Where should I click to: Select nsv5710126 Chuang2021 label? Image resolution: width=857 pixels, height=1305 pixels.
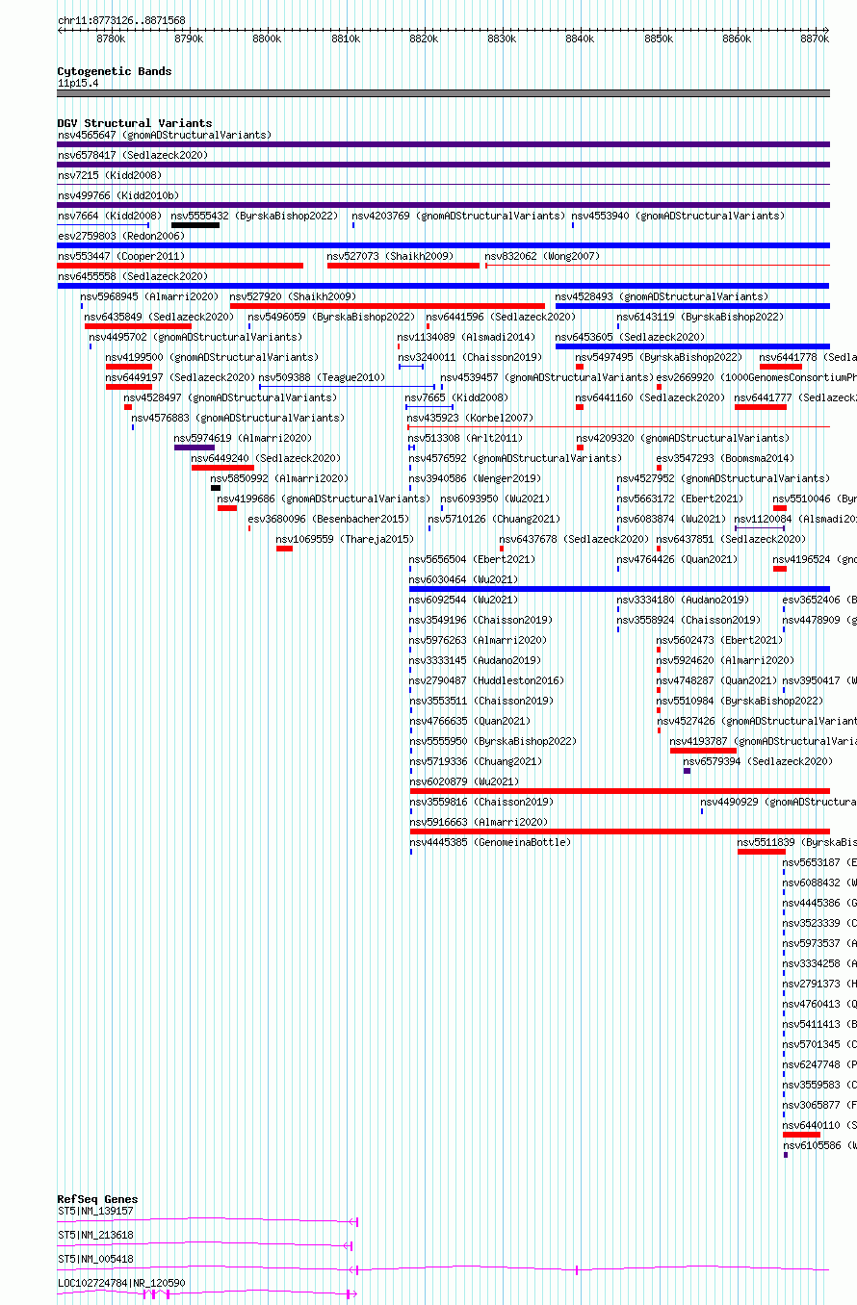pos(495,519)
